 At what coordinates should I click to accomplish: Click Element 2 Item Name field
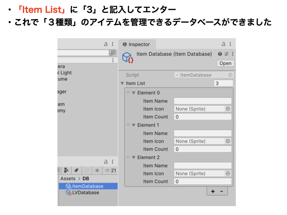pyautogui.click(x=203, y=166)
